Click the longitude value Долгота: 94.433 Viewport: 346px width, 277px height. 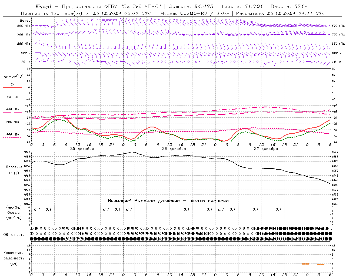pyautogui.click(x=191, y=6)
